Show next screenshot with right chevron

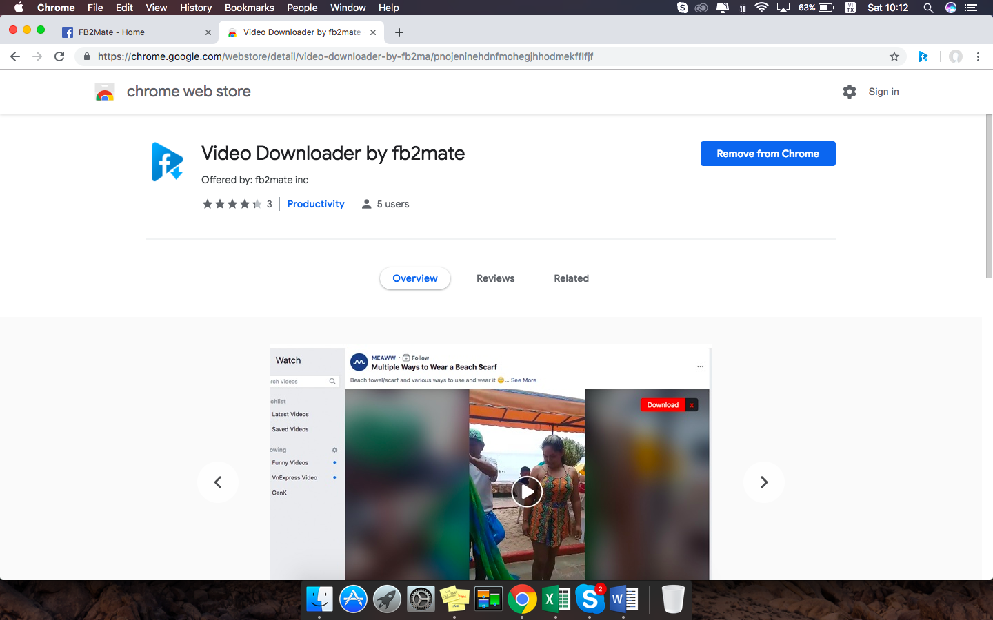(763, 482)
